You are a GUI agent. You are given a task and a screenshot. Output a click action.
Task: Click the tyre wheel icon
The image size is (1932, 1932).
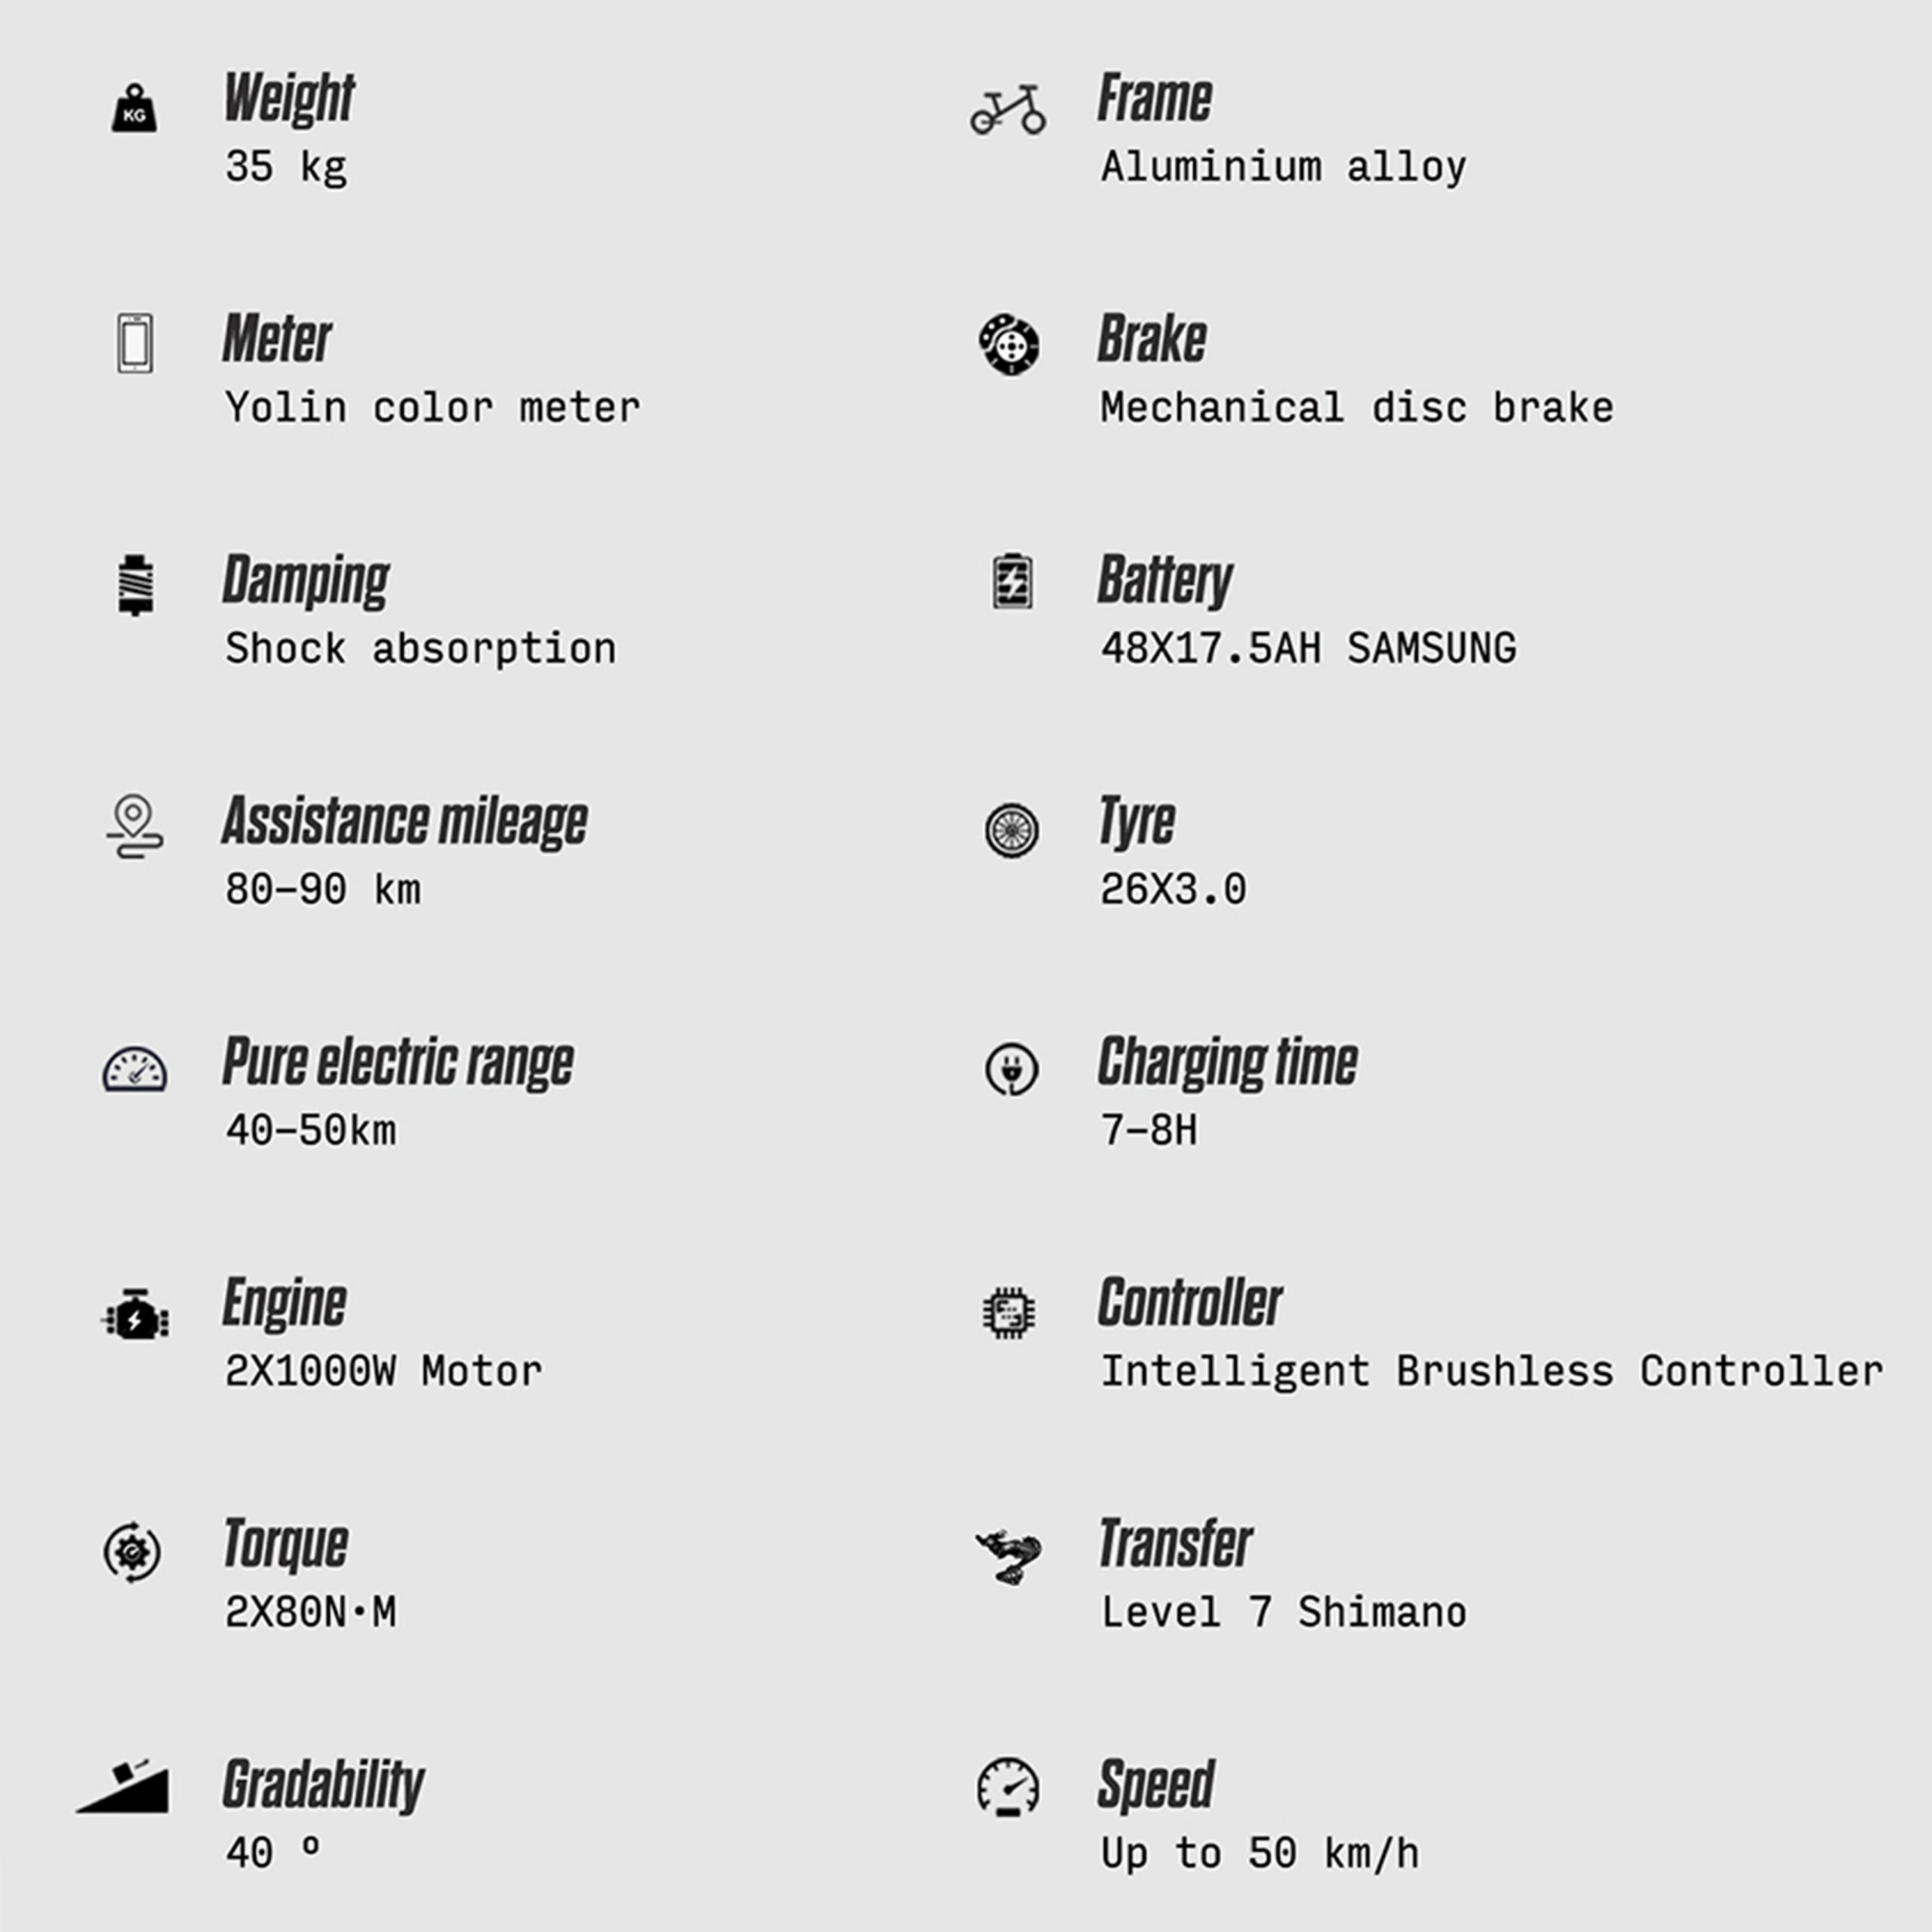click(1011, 830)
